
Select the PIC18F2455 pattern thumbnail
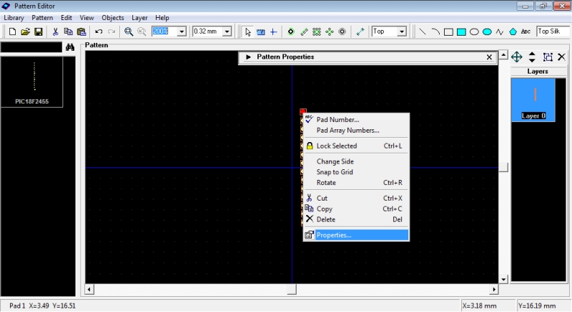pos(31,82)
